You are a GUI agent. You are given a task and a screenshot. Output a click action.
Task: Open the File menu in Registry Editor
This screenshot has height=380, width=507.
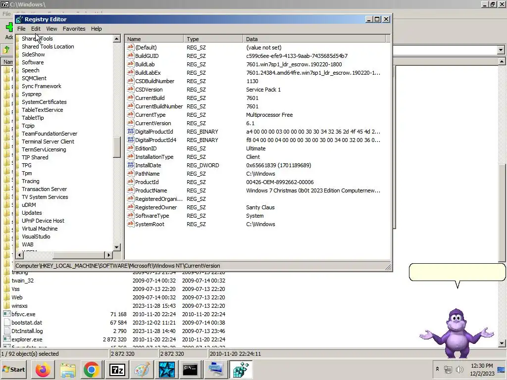21,29
